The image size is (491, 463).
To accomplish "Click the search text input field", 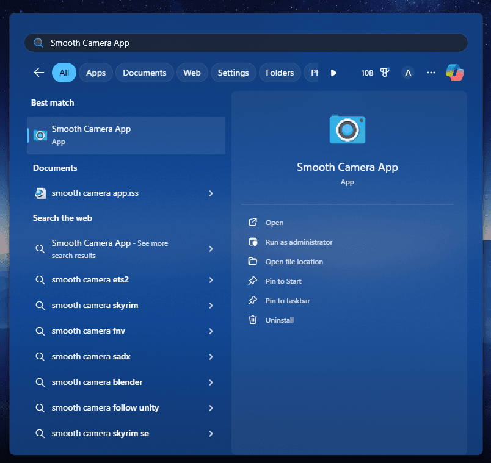I will 244,43.
